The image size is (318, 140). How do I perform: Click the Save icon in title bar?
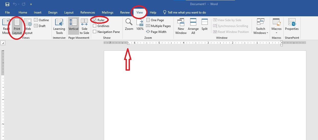tap(7, 4)
